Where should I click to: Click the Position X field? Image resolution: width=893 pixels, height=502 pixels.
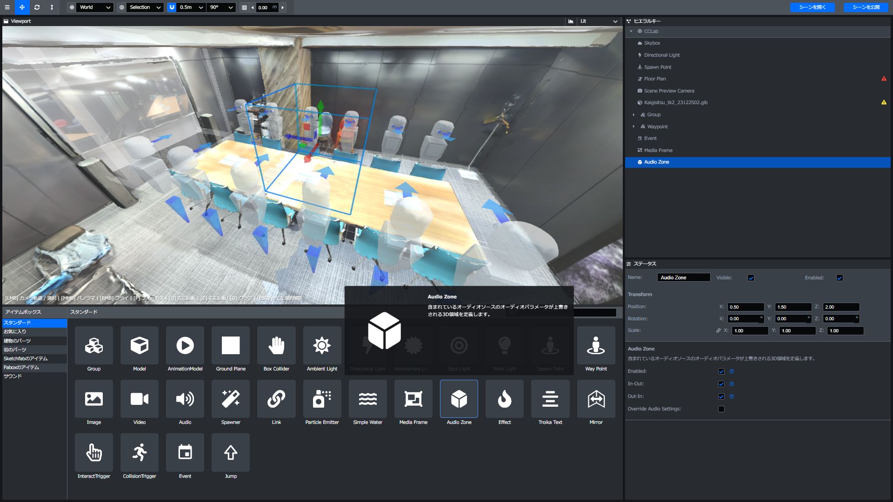click(x=746, y=307)
